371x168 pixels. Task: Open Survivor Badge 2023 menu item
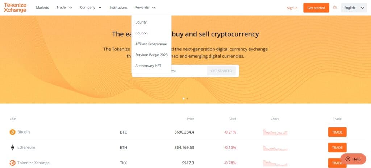click(x=151, y=55)
